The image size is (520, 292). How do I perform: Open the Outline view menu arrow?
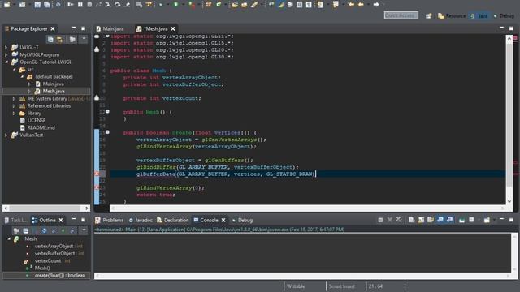pos(84,230)
